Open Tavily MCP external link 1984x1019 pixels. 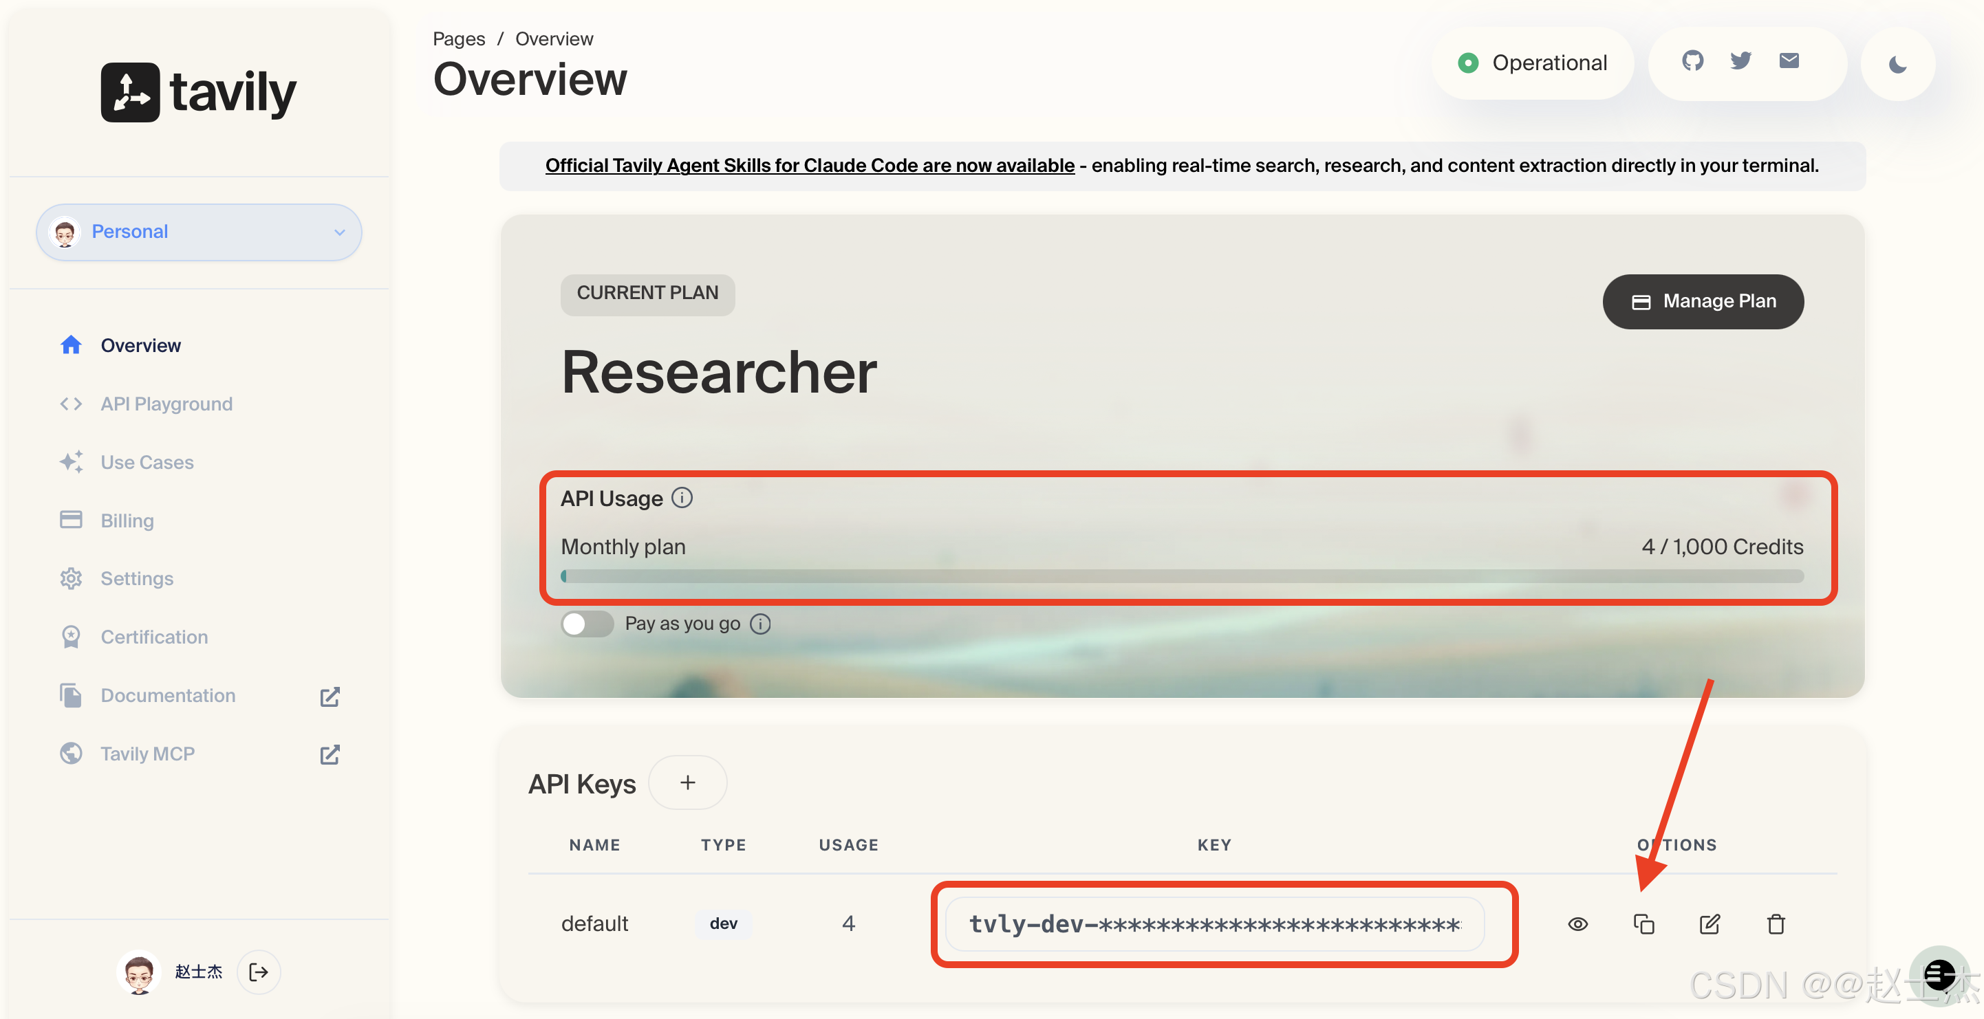[x=200, y=754]
